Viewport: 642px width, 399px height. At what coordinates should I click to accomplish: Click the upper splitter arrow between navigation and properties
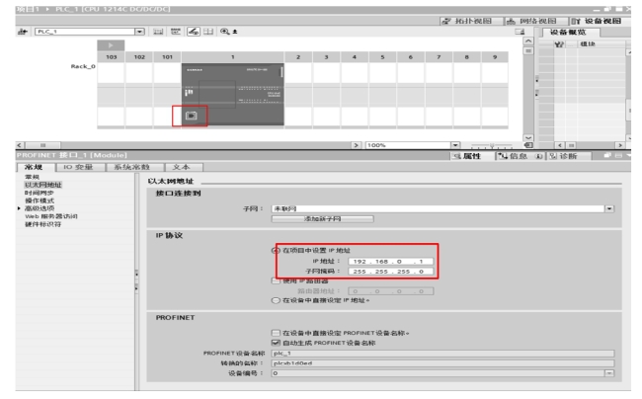136,274
